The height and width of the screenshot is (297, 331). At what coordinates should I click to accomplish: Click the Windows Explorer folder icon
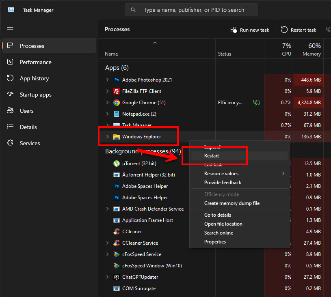coord(117,137)
